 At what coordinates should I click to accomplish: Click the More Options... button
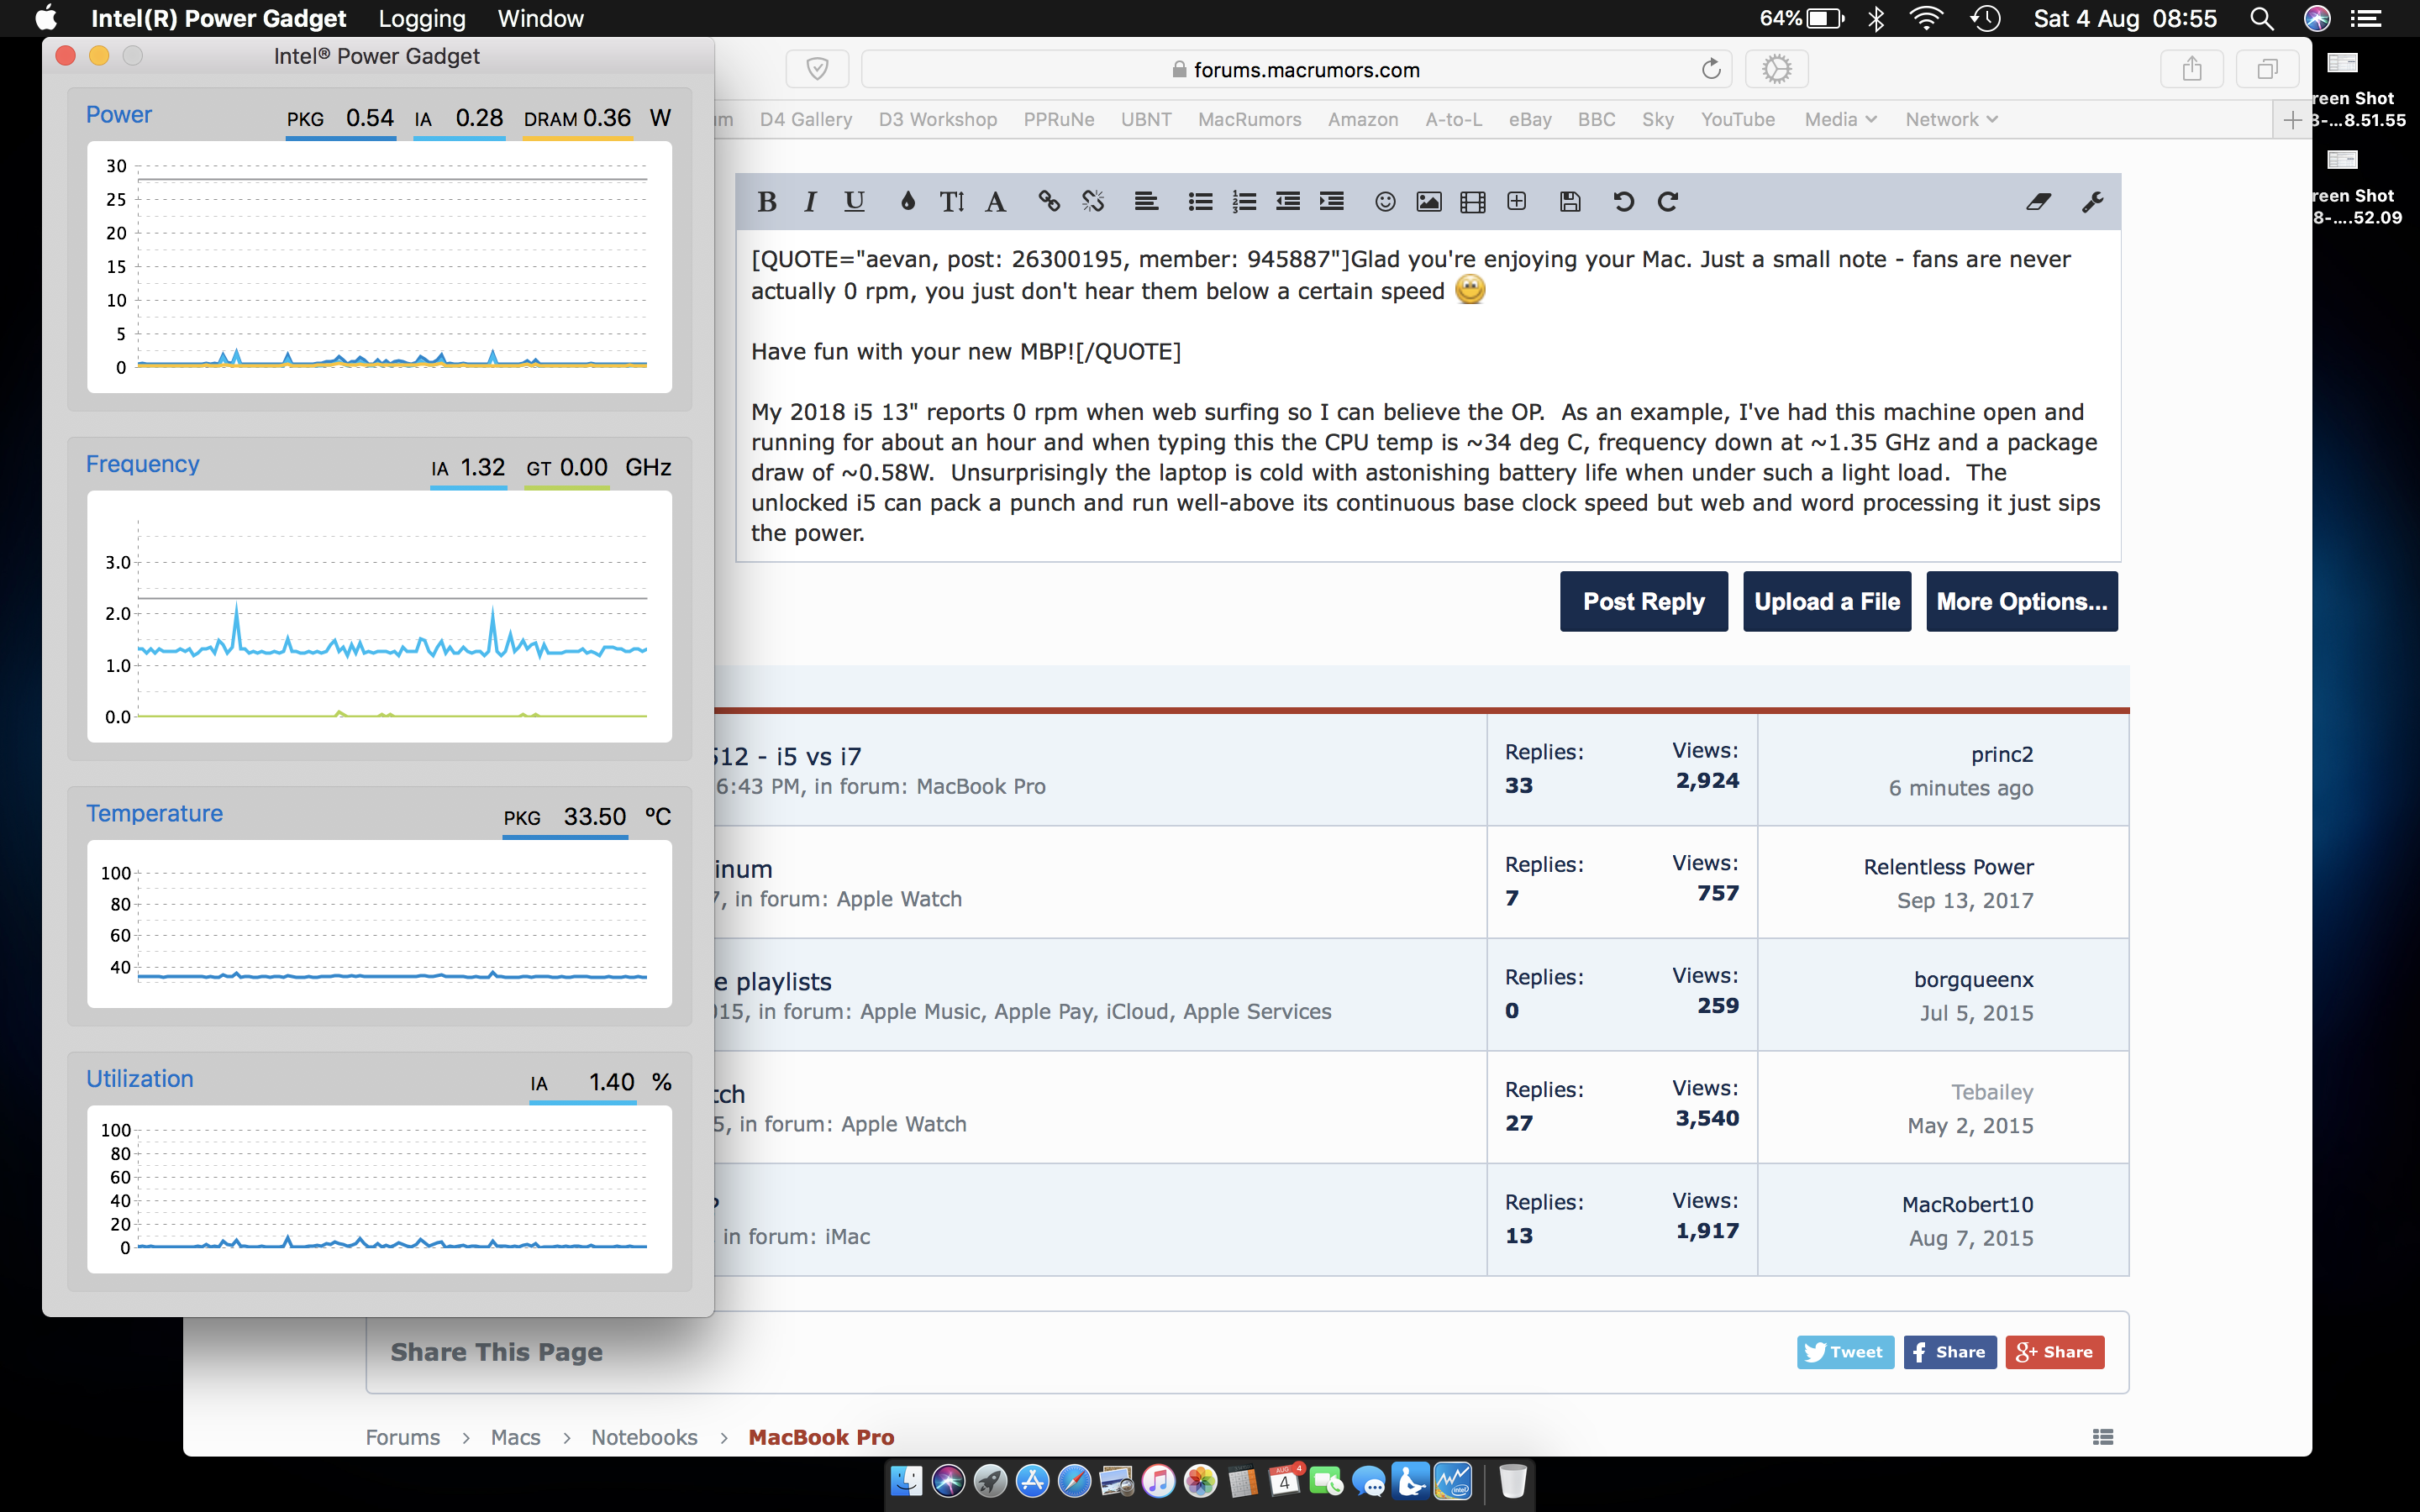pyautogui.click(x=2021, y=601)
